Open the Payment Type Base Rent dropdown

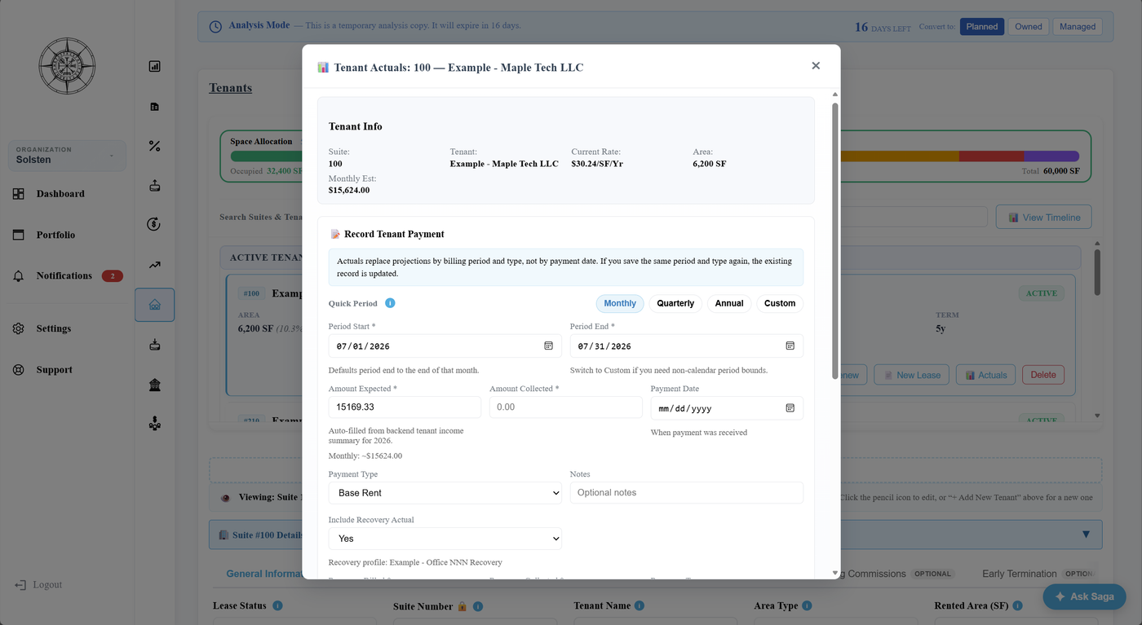(445, 493)
